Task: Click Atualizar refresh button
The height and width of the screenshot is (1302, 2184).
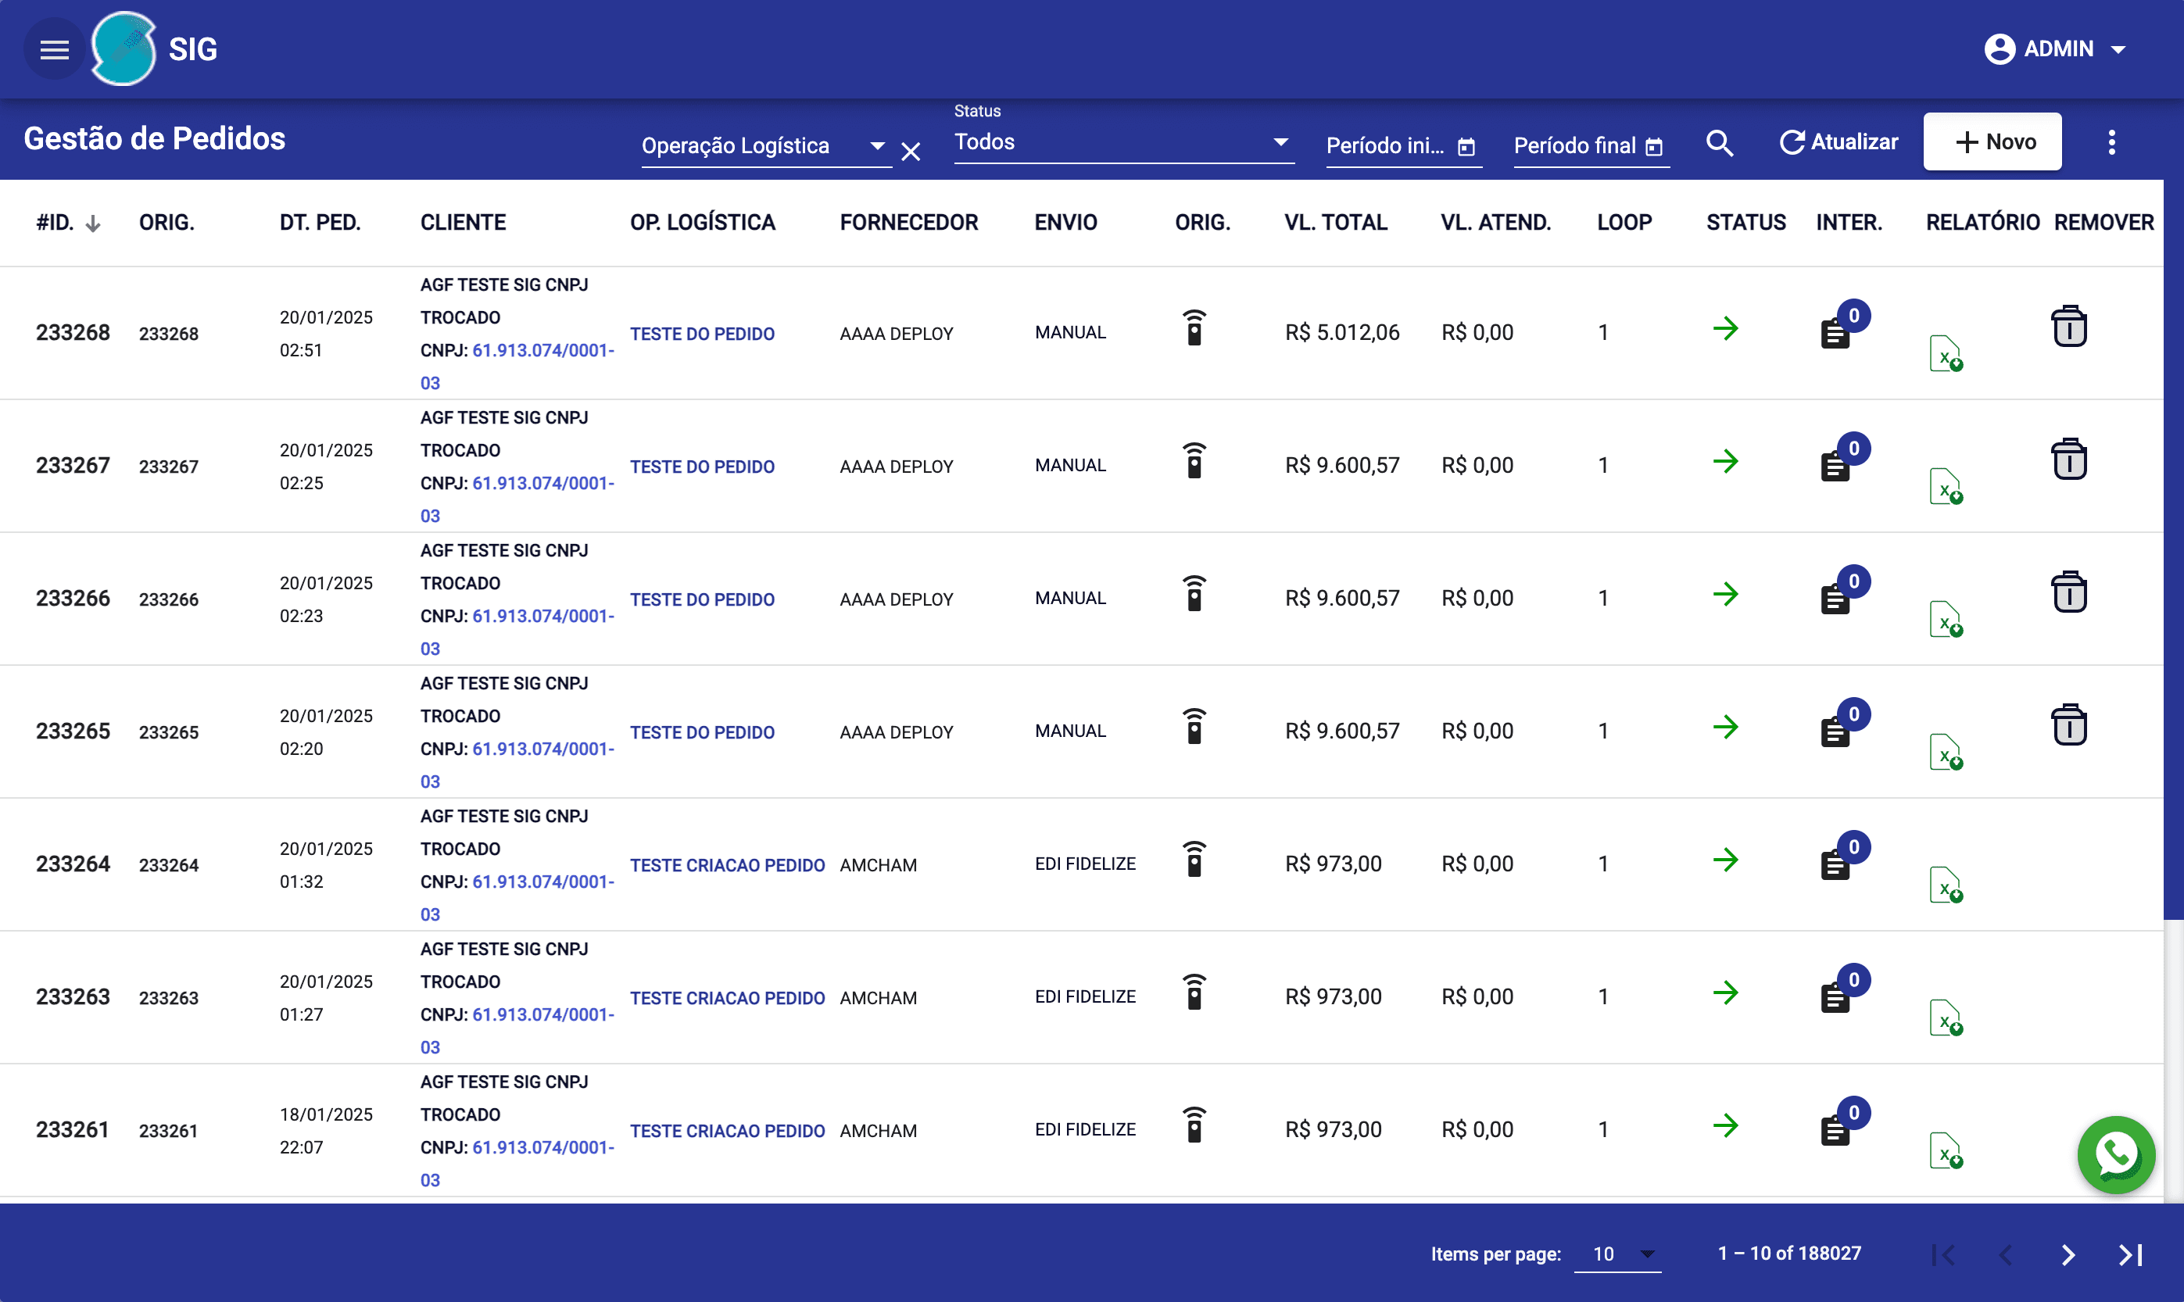Action: [1838, 142]
